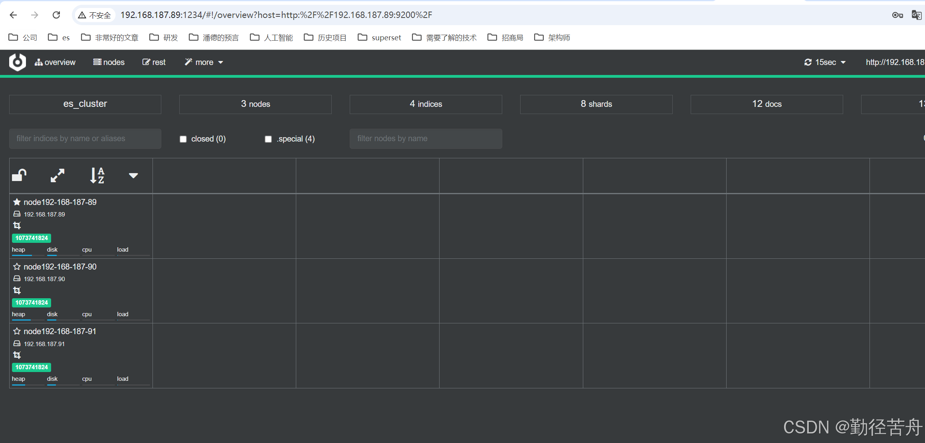The height and width of the screenshot is (443, 925).
Task: Toggle the closed (0) checkbox
Action: pyautogui.click(x=183, y=139)
